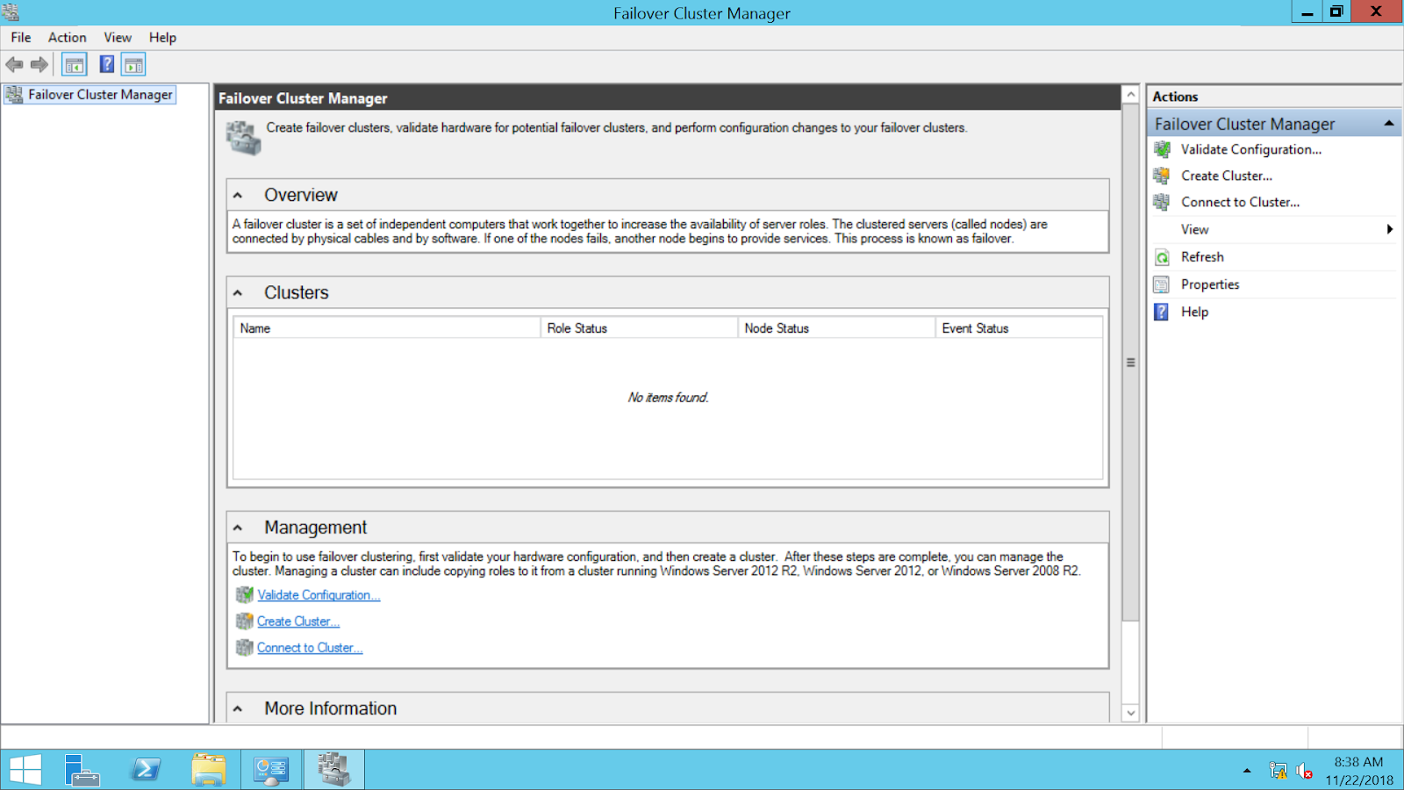This screenshot has height=790, width=1404.
Task: Click the Connect to Cluster link in Management
Action: click(x=310, y=648)
